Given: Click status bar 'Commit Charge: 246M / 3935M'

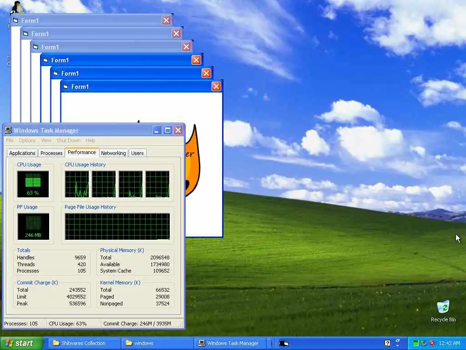Looking at the screenshot, I should [137, 324].
